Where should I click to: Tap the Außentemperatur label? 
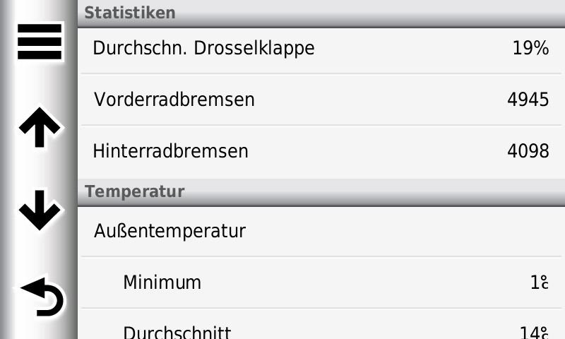click(x=169, y=231)
